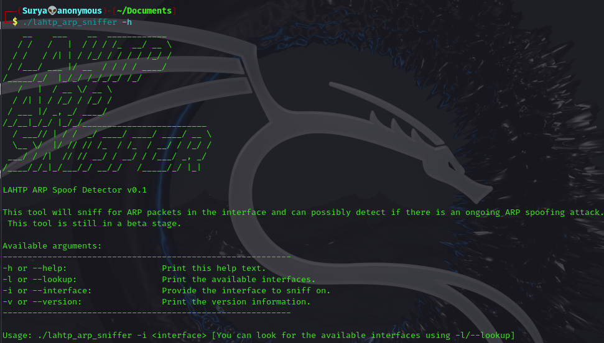
Task: Click "Print the available interfaces." description
Action: [x=238, y=279]
